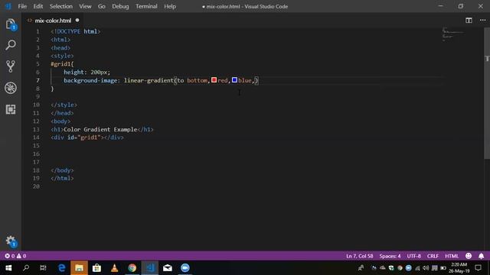Click the div id="grid1" line
Viewport: 490px width, 275px height.
(x=87, y=137)
